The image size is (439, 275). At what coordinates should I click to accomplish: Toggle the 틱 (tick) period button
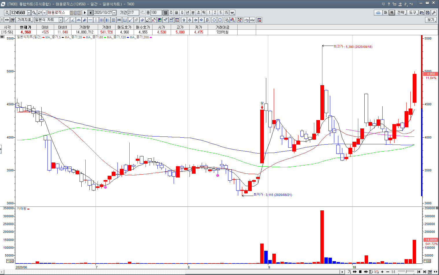204,13
